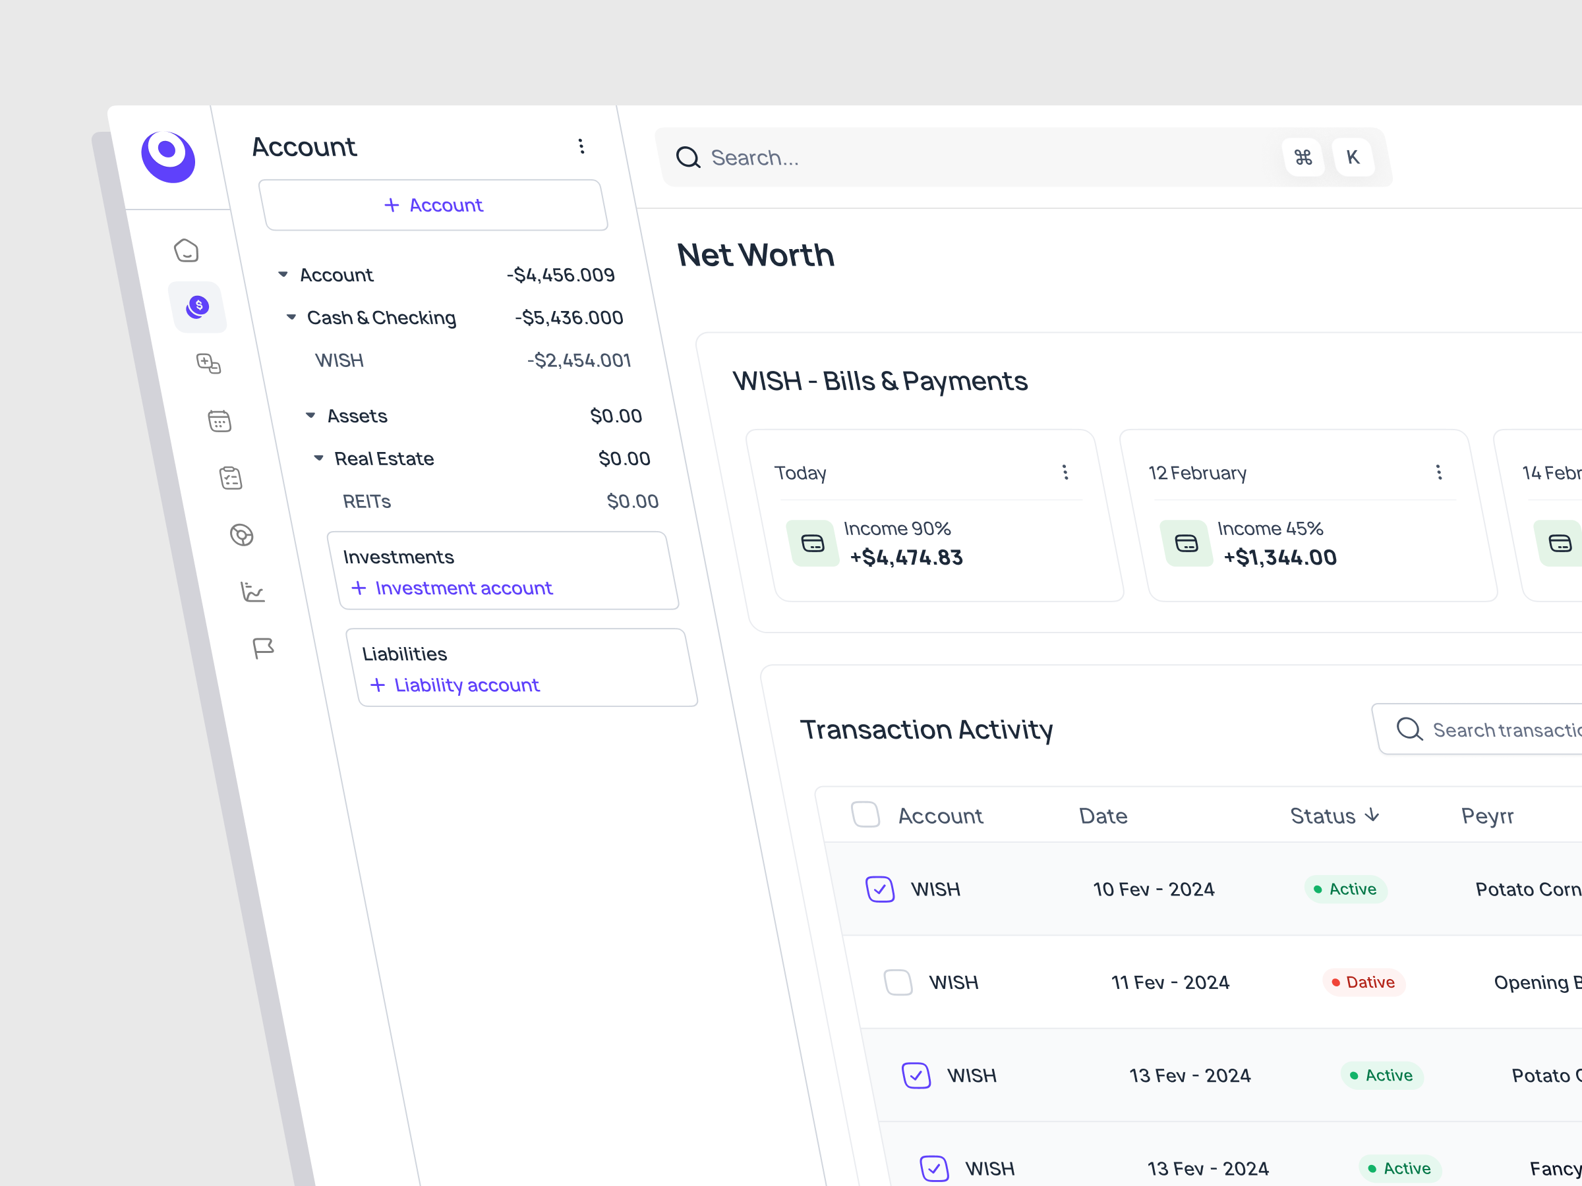Click the +$1,344.00 income amount

coord(1280,557)
